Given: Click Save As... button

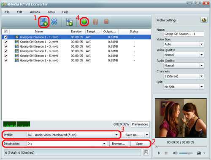Looking at the screenshot, I should [133, 135].
